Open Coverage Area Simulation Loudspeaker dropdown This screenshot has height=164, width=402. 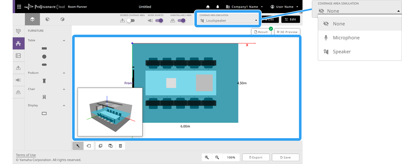coord(228,20)
